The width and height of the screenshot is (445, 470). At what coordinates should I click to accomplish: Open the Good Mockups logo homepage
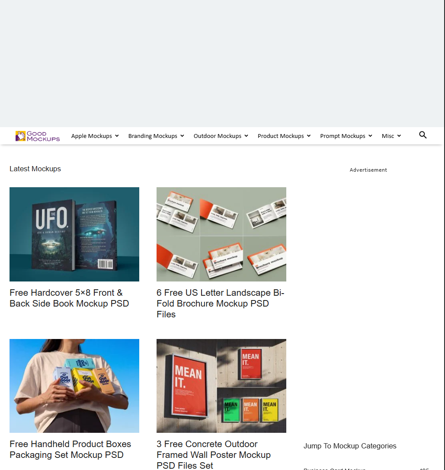coord(38,136)
